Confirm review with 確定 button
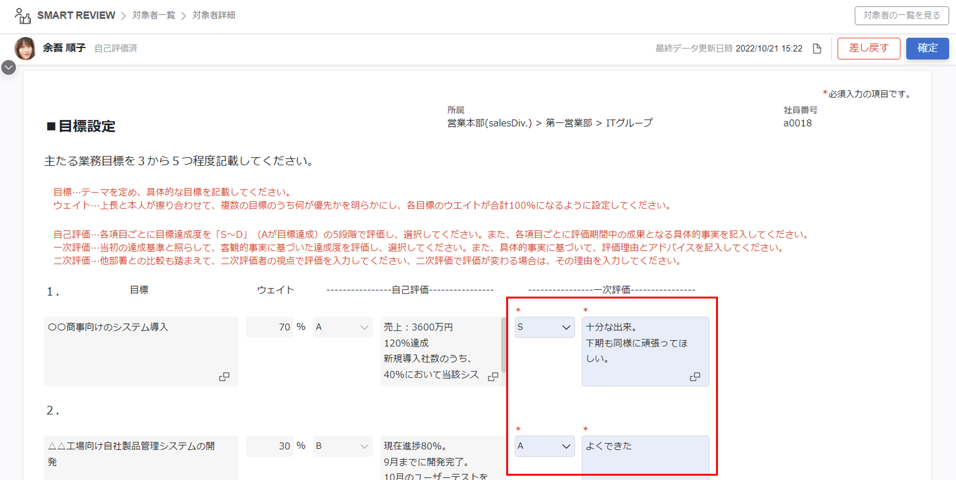 pos(927,48)
